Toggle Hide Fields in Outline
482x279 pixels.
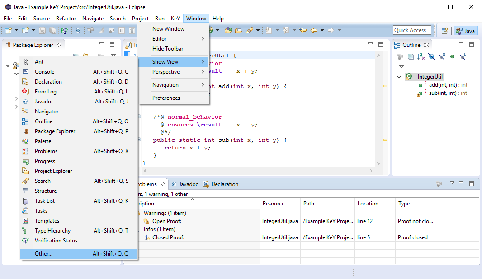pyautogui.click(x=432, y=56)
